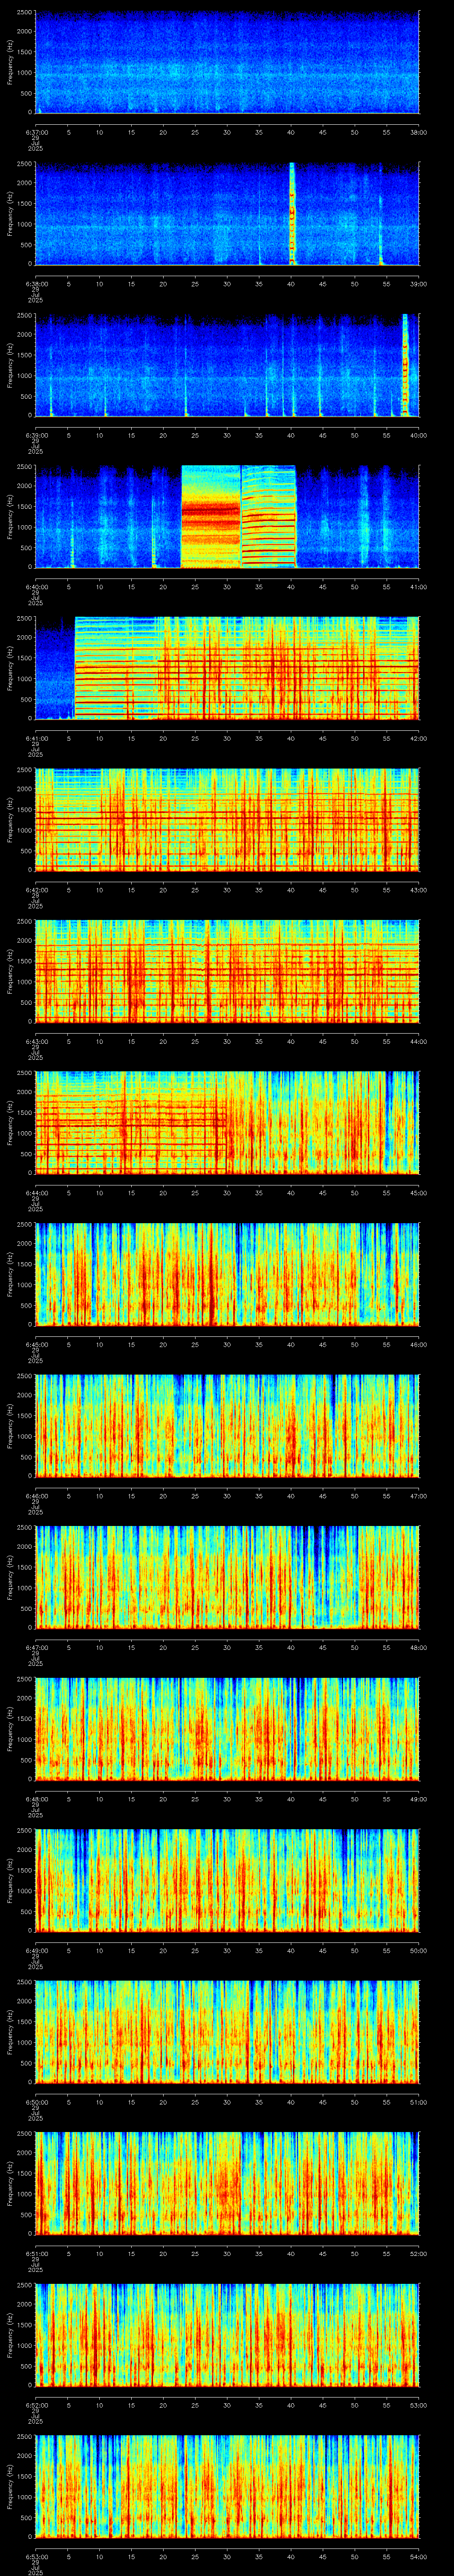The width and height of the screenshot is (454, 2576).
Task: Open the spectrogram panel starting at 6:47:00
Action: click(227, 1577)
